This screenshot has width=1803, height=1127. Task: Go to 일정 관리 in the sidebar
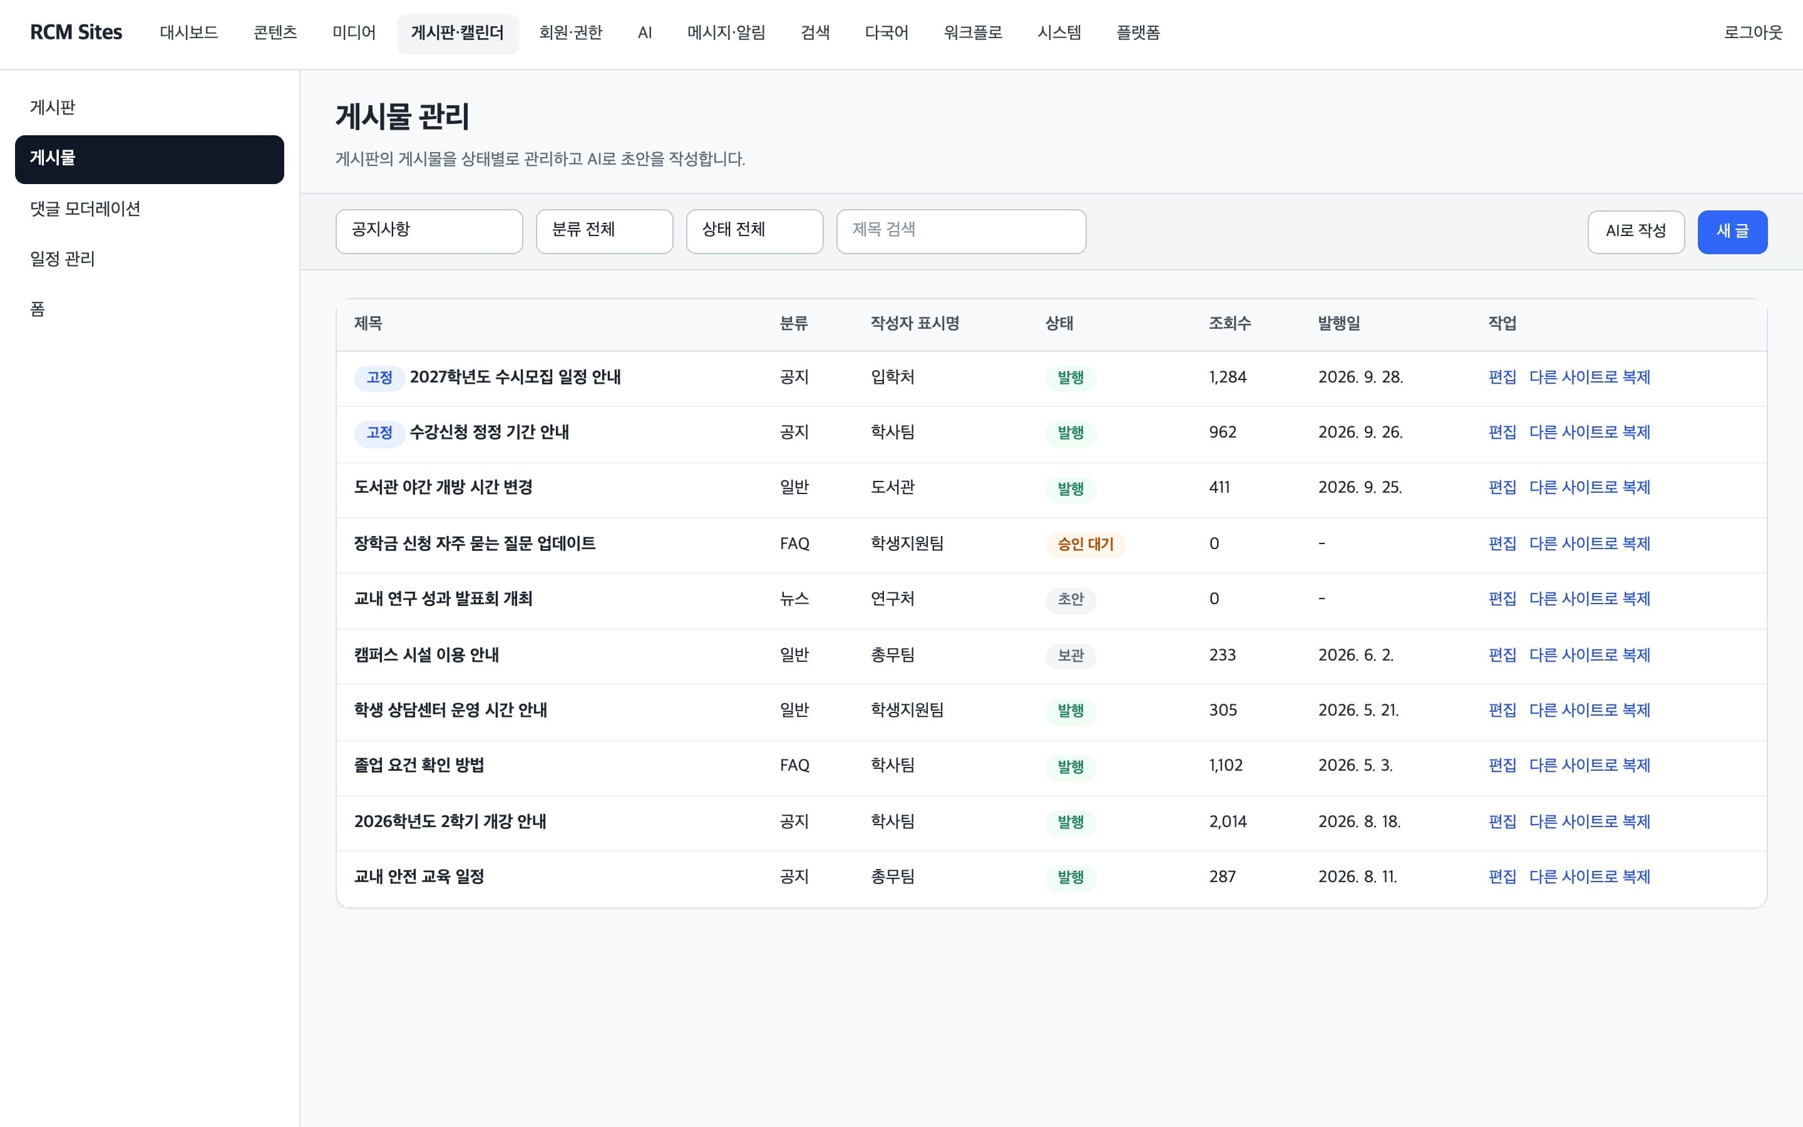pos(149,259)
